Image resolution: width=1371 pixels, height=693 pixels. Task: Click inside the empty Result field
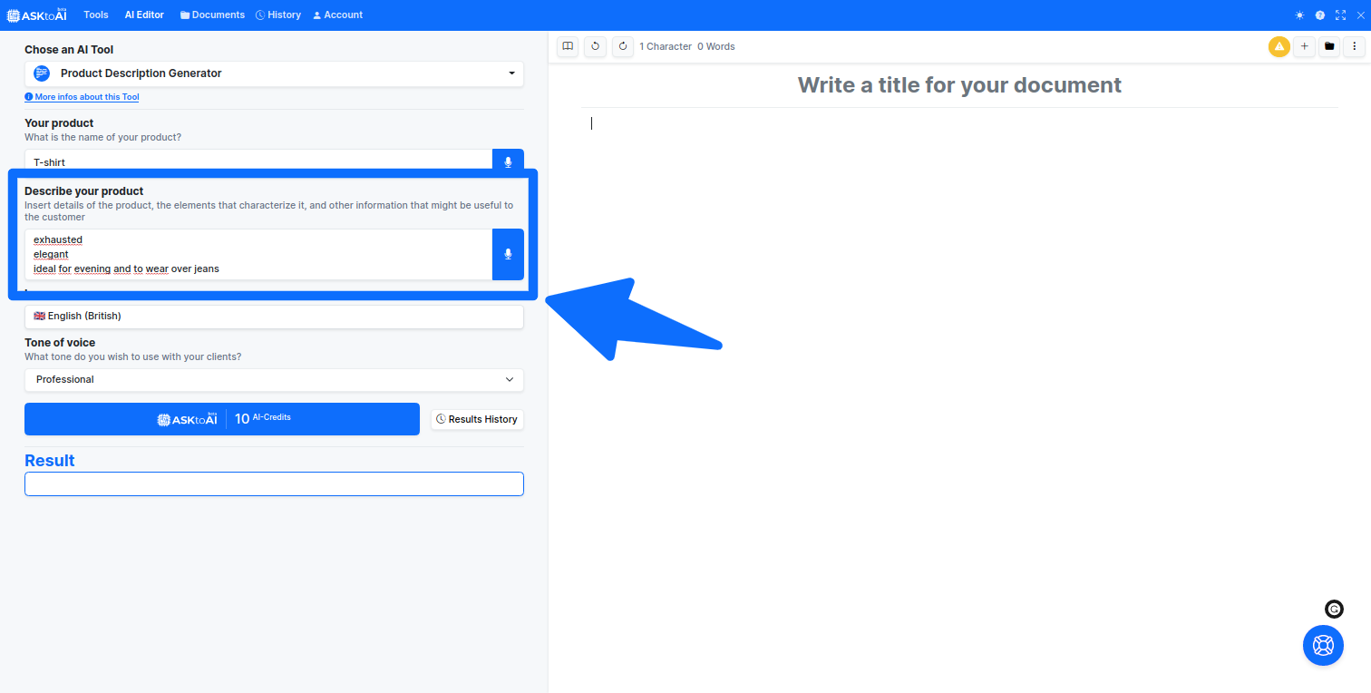click(274, 483)
